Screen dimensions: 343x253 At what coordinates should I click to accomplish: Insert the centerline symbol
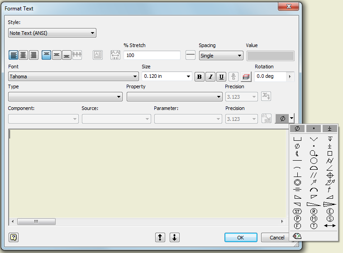(x=297, y=153)
